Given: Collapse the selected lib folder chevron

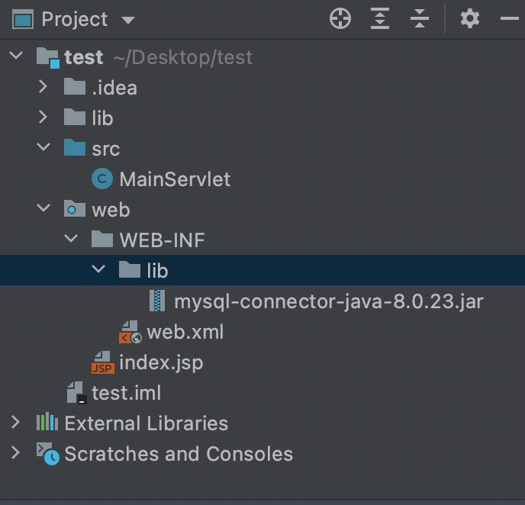Looking at the screenshot, I should tap(98, 269).
